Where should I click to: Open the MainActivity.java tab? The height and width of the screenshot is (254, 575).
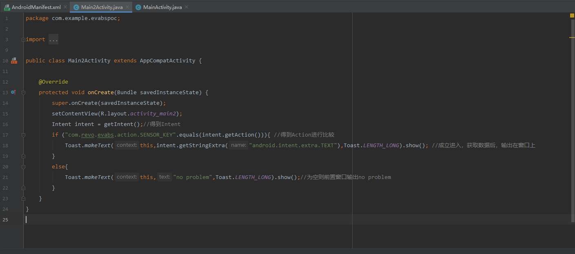(x=162, y=7)
